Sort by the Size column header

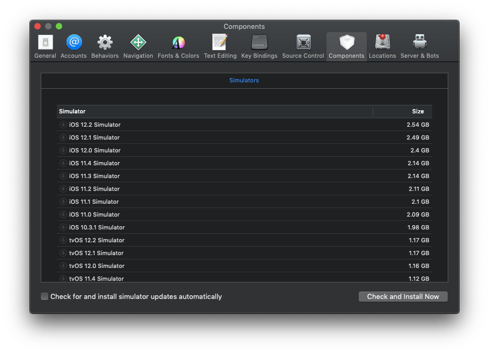click(403, 111)
